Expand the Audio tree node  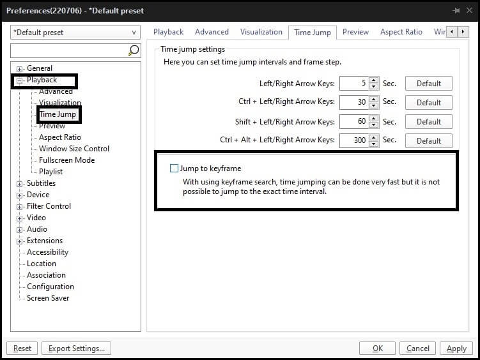(x=19, y=230)
